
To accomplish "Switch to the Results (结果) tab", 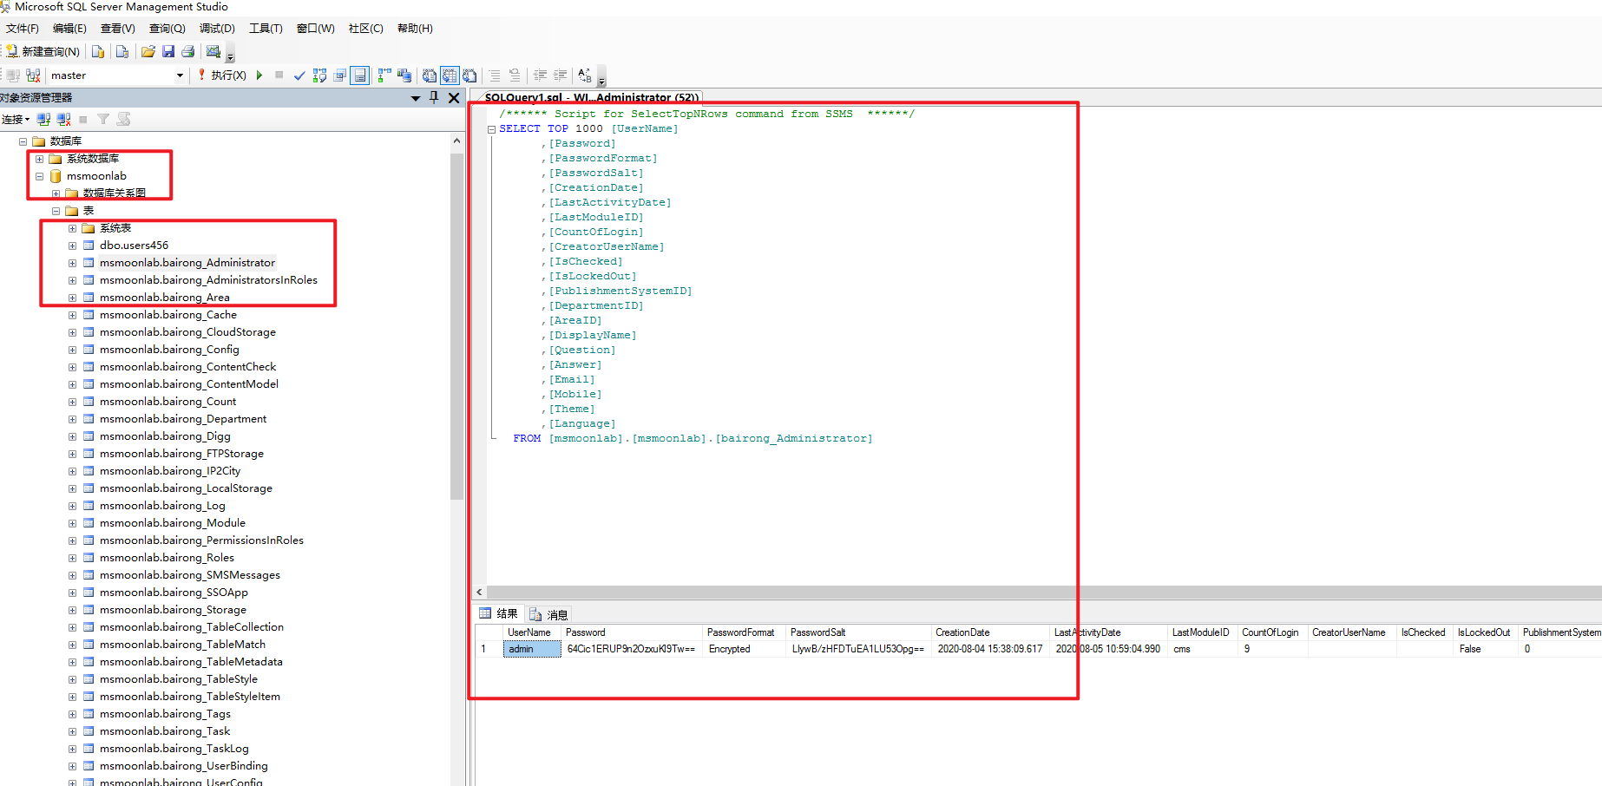I will click(499, 614).
